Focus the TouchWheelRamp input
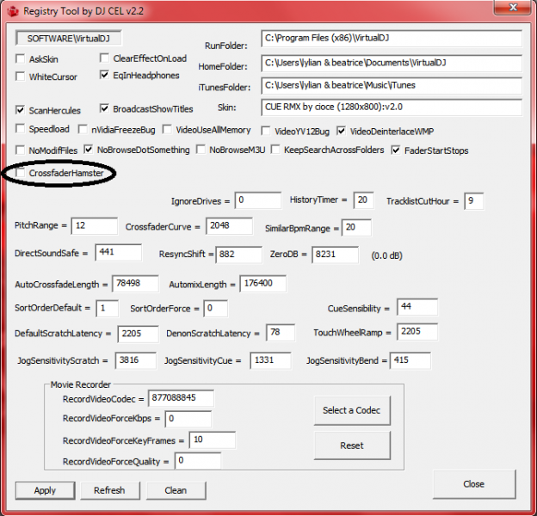Viewport: 537px width, 516px height. (x=417, y=332)
